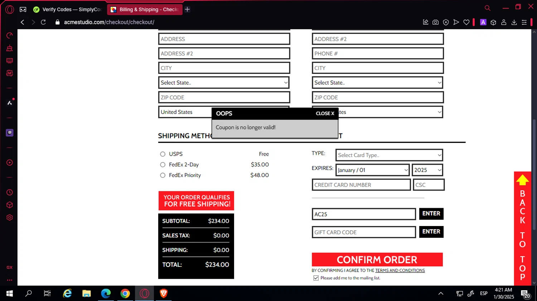537x301 pixels.
Task: Switch to the Verify Codes — SimplyCodes tab
Action: click(68, 10)
